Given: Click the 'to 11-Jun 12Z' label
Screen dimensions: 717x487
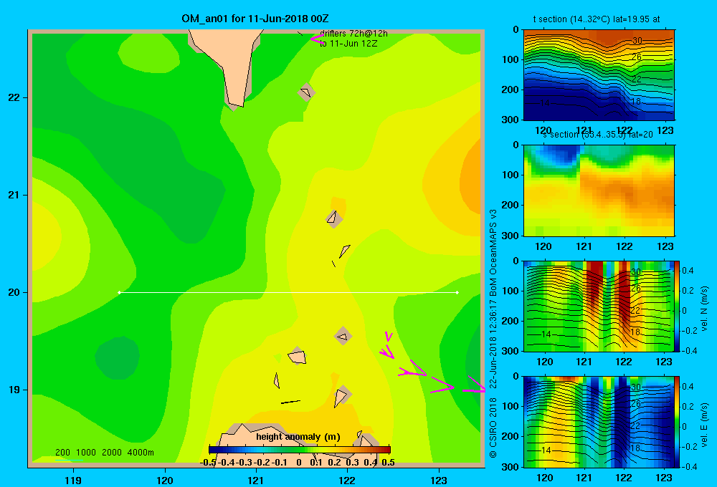Looking at the screenshot, I should pyautogui.click(x=349, y=44).
